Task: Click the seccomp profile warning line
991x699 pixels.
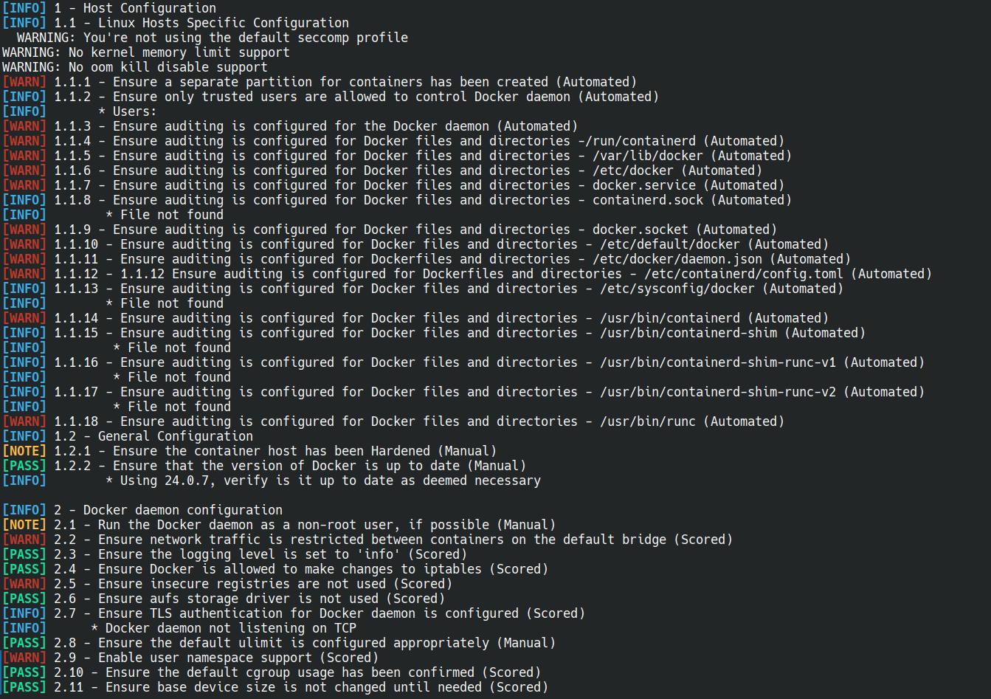Action: coord(213,38)
